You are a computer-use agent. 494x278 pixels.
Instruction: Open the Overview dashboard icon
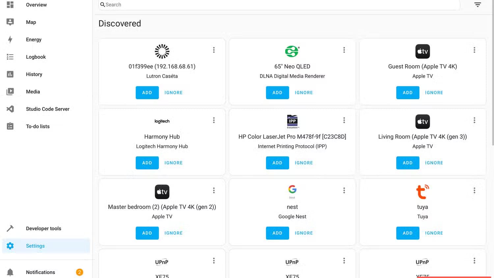point(10,5)
